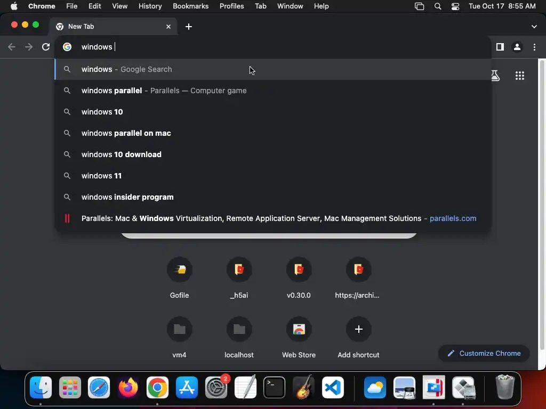Image resolution: width=546 pixels, height=409 pixels.
Task: Open Firefox from the Dock
Action: [128, 388]
